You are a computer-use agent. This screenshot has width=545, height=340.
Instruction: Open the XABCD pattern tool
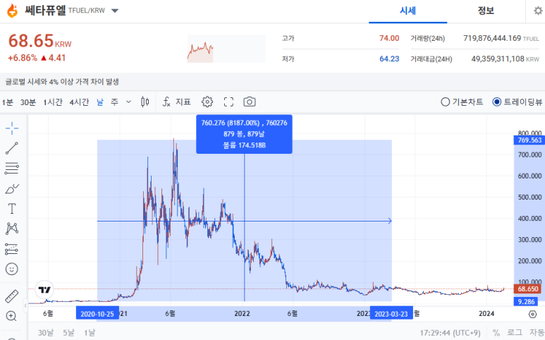pos(12,229)
